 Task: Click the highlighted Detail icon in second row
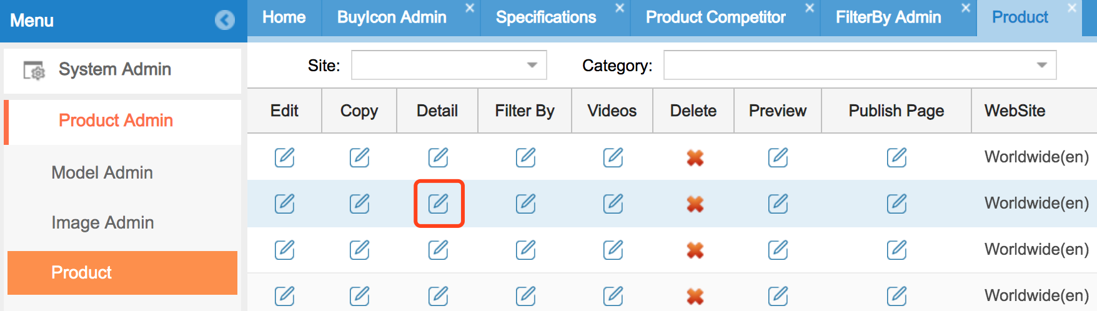pyautogui.click(x=438, y=204)
